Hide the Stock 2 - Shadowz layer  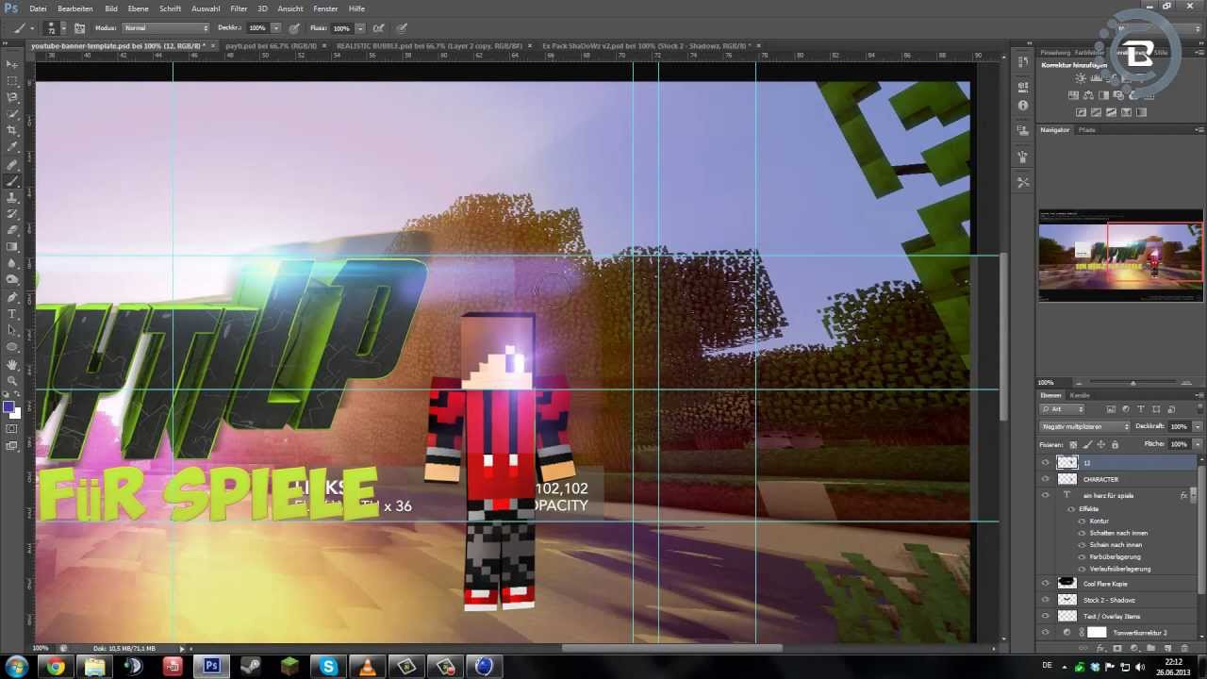pyautogui.click(x=1045, y=600)
